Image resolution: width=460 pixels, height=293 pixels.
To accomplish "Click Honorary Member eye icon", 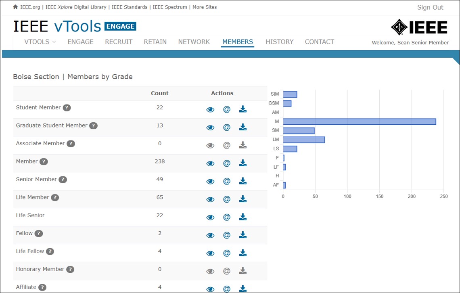I will coord(210,271).
